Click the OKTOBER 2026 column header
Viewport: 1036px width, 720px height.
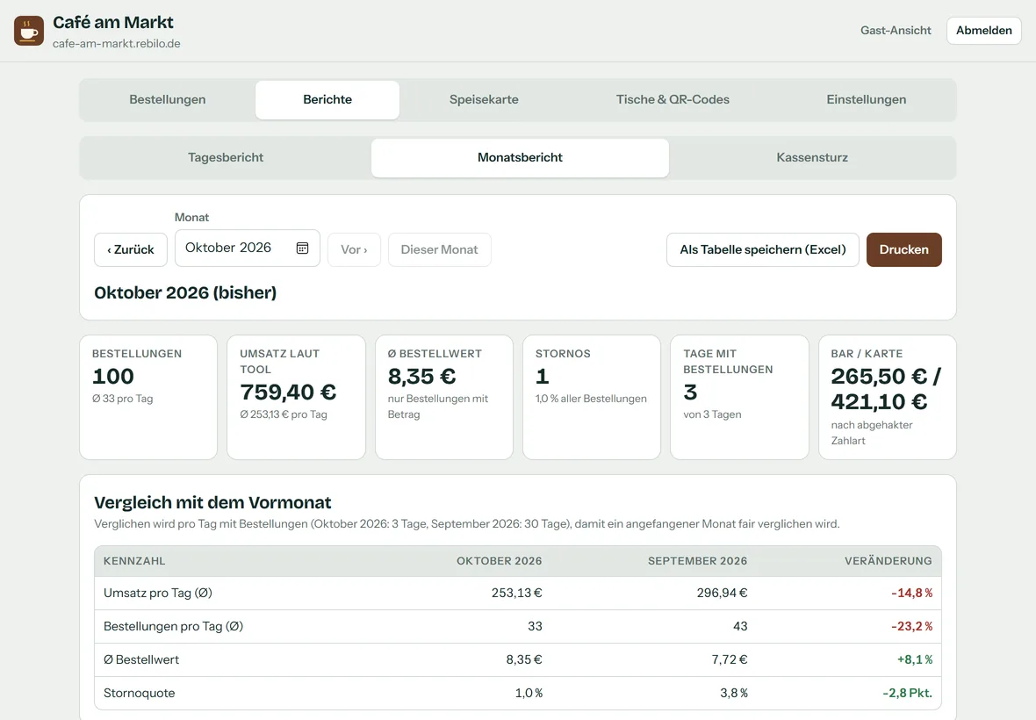pos(499,561)
